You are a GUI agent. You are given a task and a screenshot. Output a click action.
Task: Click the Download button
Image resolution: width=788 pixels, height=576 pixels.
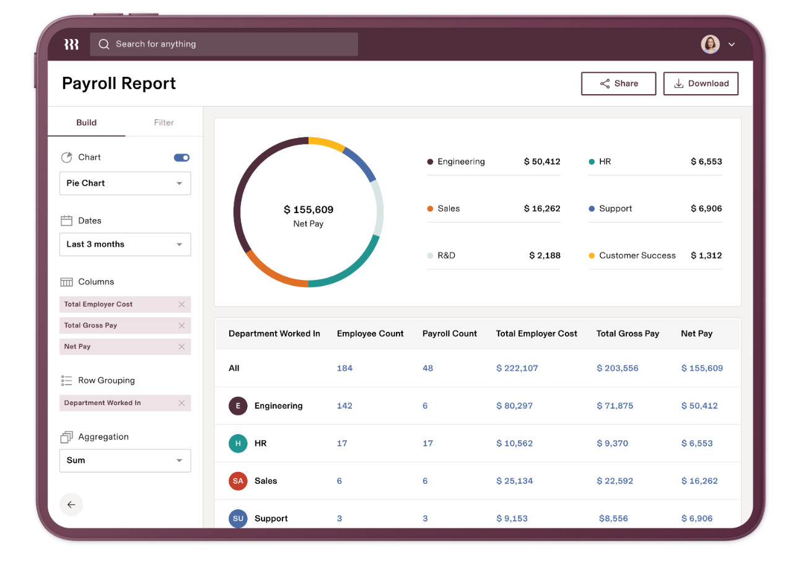click(701, 84)
